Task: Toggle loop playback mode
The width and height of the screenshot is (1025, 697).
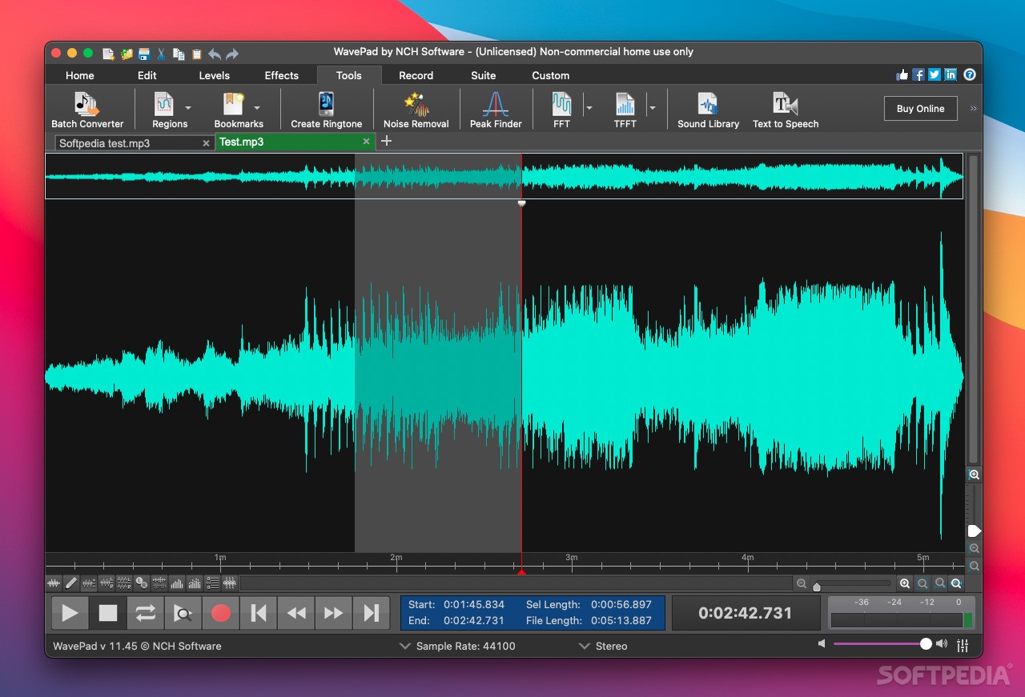Action: coord(145,613)
